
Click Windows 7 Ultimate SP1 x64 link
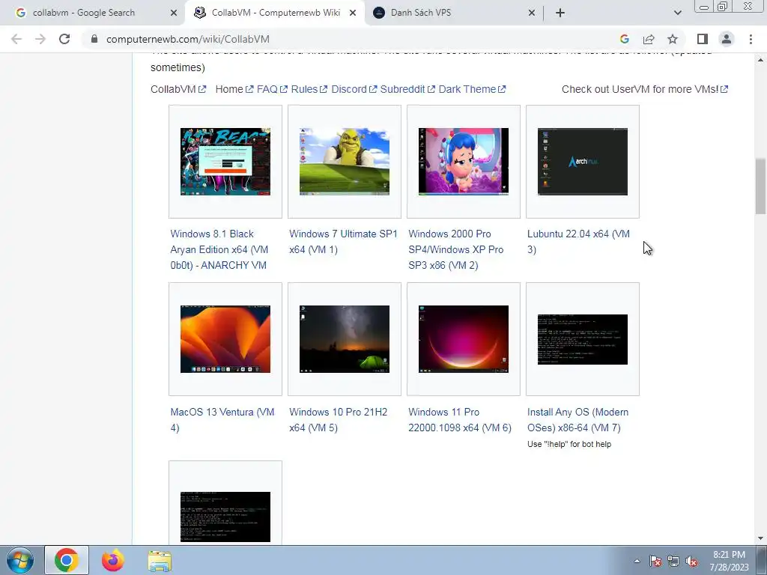click(x=343, y=242)
